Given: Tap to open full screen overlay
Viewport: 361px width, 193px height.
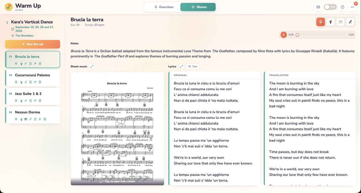Looking at the screenshot, I should (x=117, y=181).
